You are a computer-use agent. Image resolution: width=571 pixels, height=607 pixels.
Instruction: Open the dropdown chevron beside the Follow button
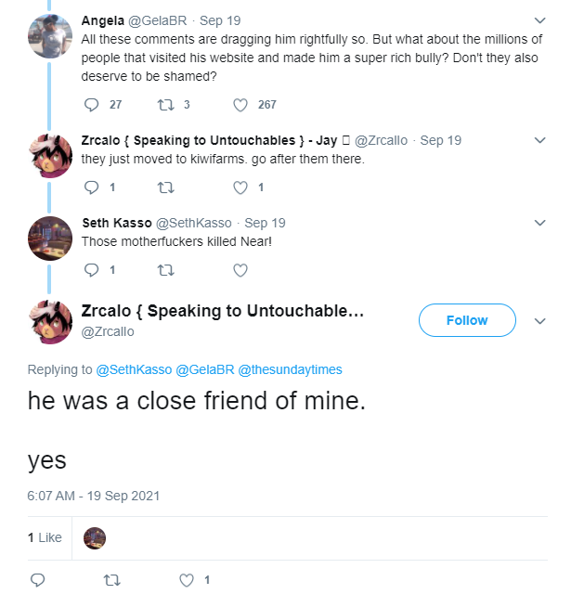pyautogui.click(x=539, y=321)
